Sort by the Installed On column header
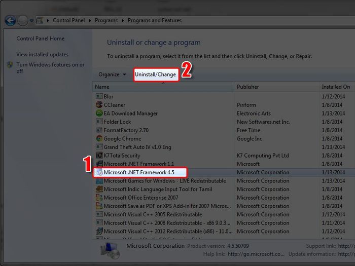This screenshot has height=266, width=355. tap(336, 87)
